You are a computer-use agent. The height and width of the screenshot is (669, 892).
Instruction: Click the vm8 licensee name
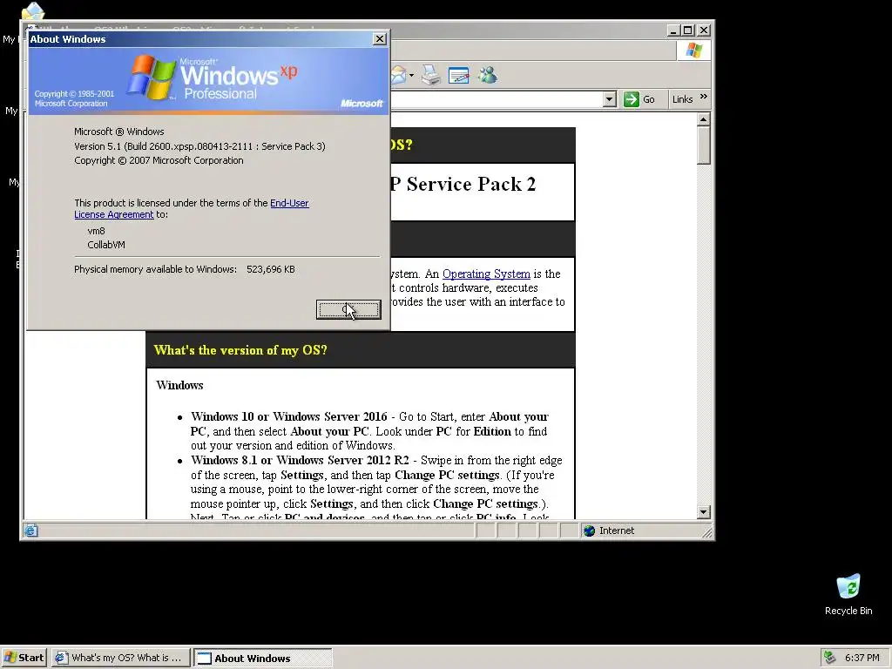pos(96,231)
